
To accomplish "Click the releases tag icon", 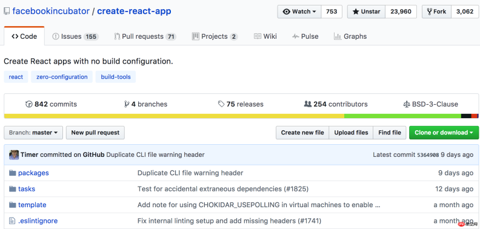I will pos(221,104).
